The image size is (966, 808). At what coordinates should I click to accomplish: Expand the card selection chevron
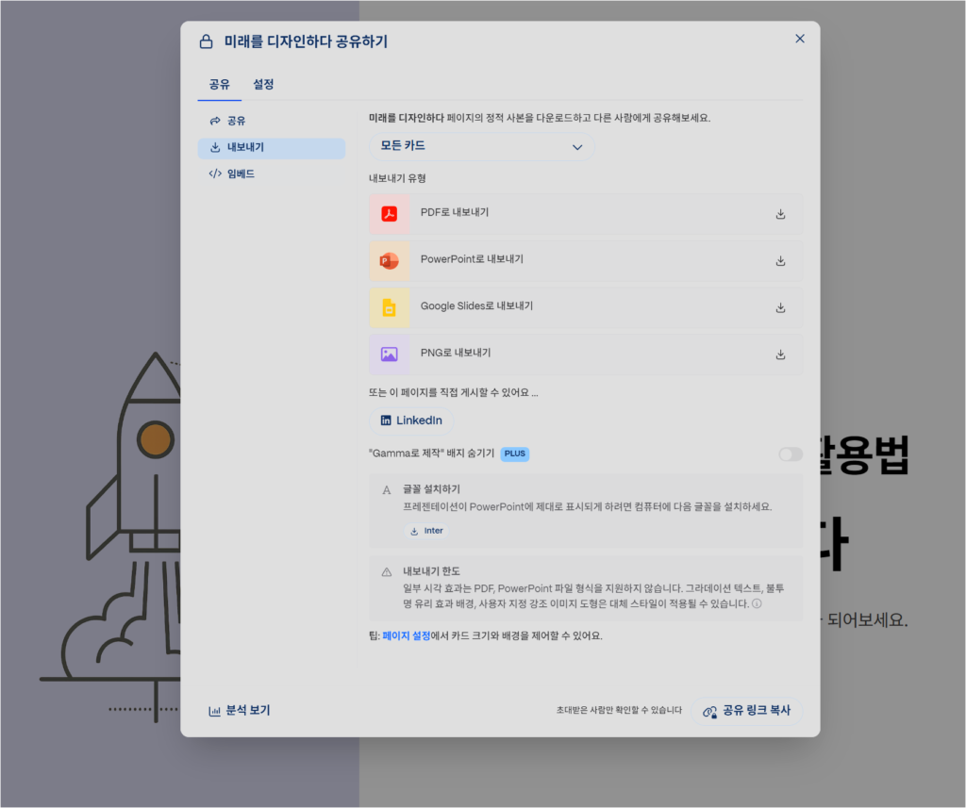point(576,147)
